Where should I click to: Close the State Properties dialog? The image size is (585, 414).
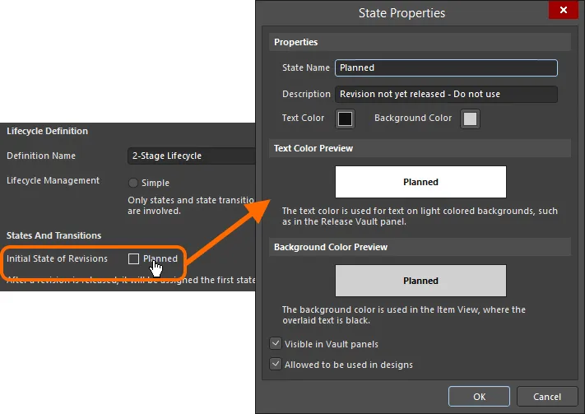(564, 10)
